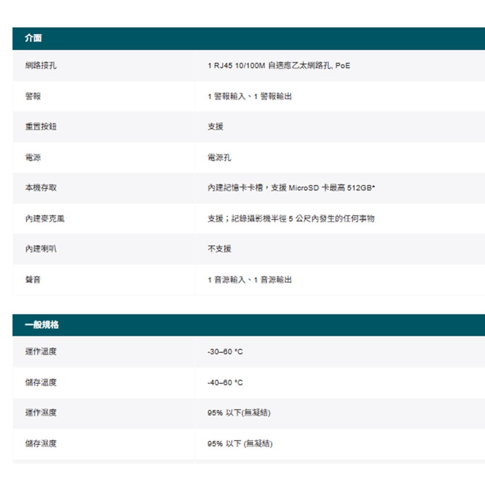Select the 重置按鈕 row label
This screenshot has height=485, width=485.
tap(41, 127)
